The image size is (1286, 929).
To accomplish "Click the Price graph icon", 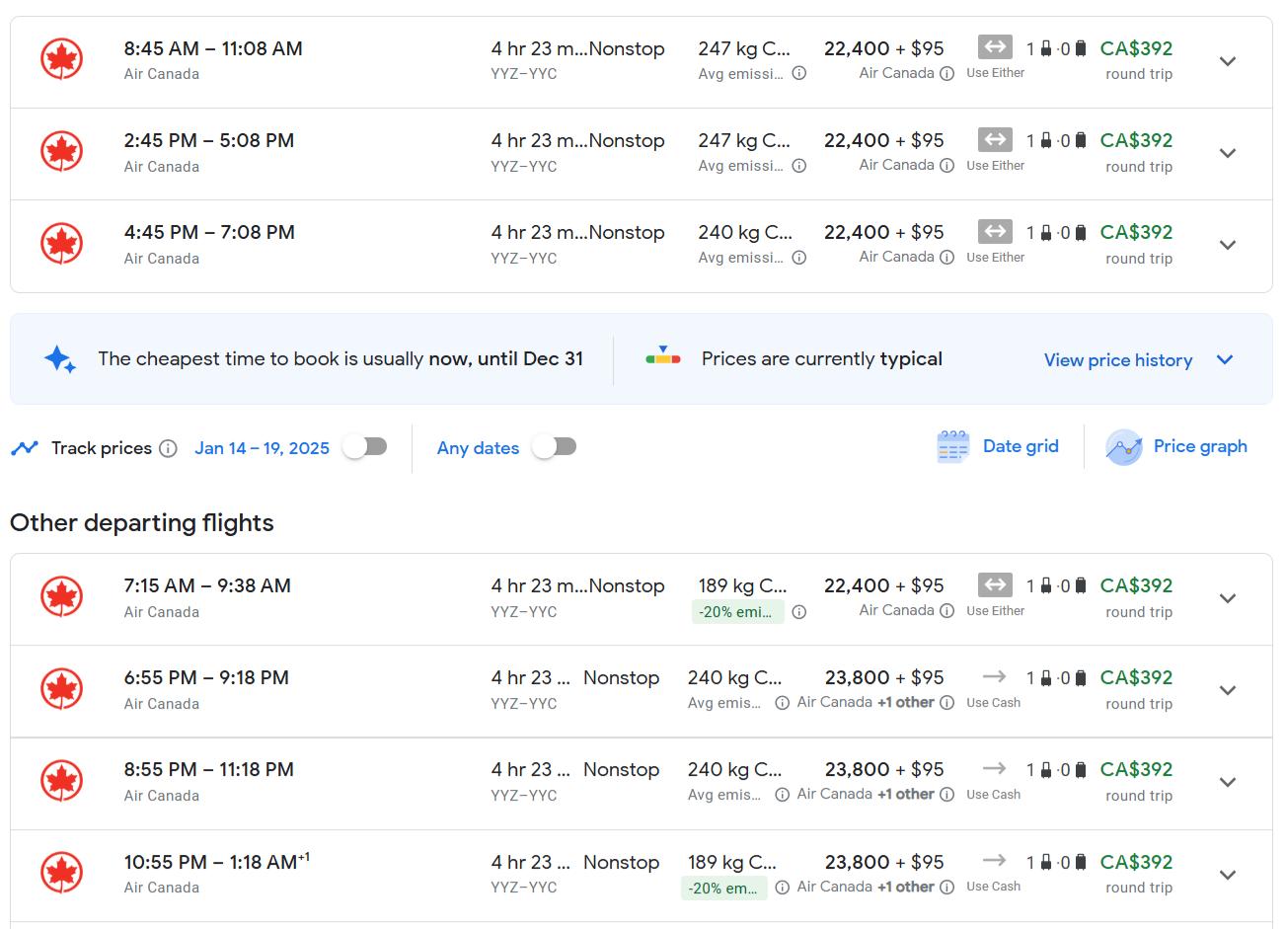I will point(1123,447).
